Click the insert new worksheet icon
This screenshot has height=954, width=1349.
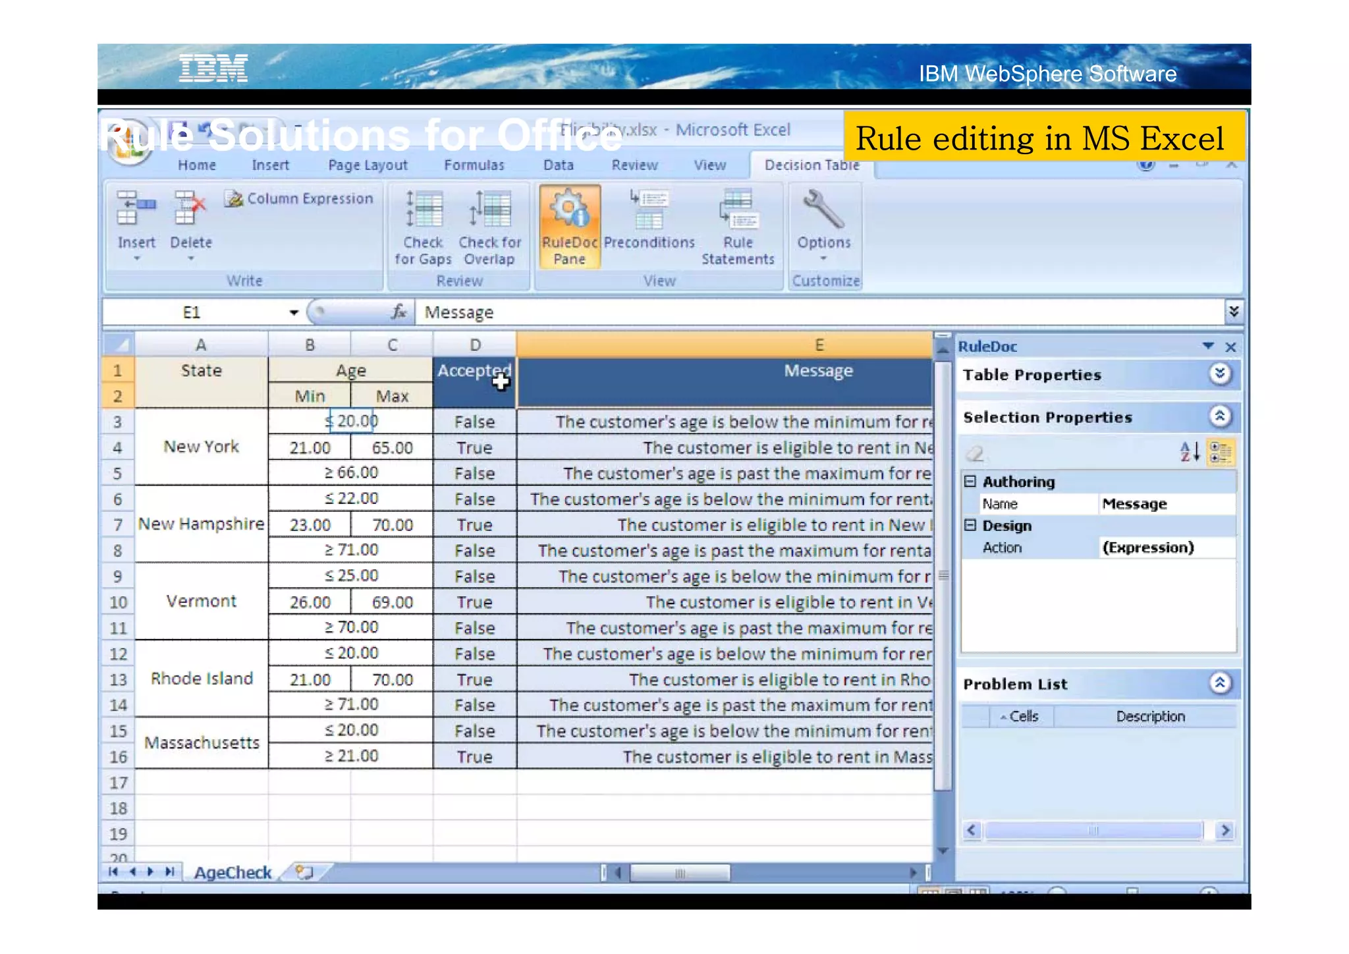[x=304, y=872]
